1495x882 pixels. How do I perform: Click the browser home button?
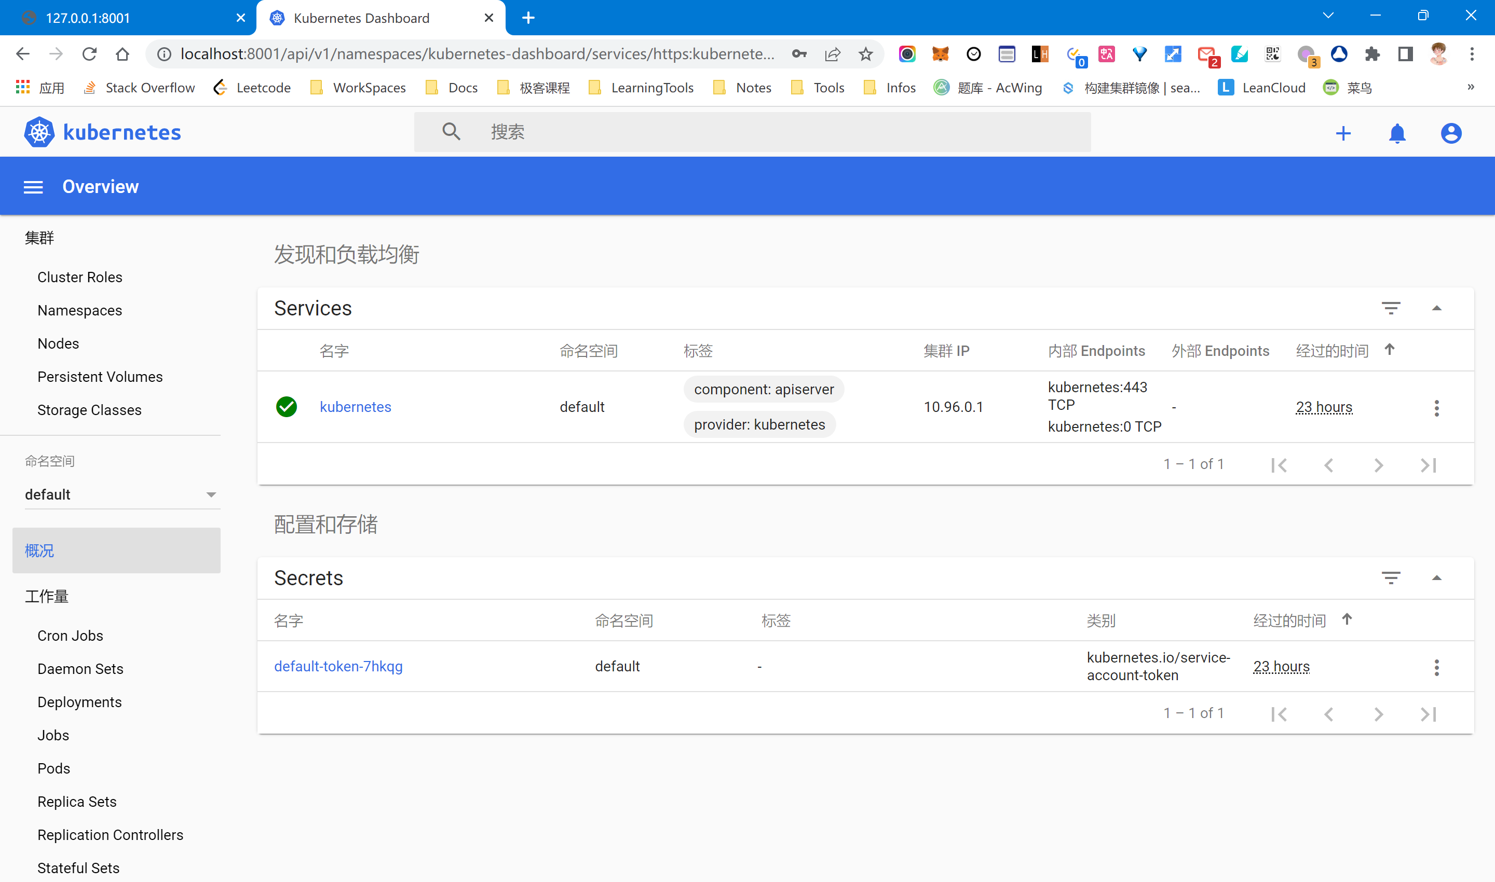[x=123, y=54]
